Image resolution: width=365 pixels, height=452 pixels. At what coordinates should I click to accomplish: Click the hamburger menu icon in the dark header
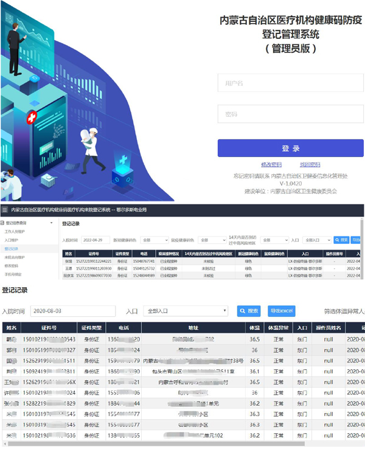(5, 209)
